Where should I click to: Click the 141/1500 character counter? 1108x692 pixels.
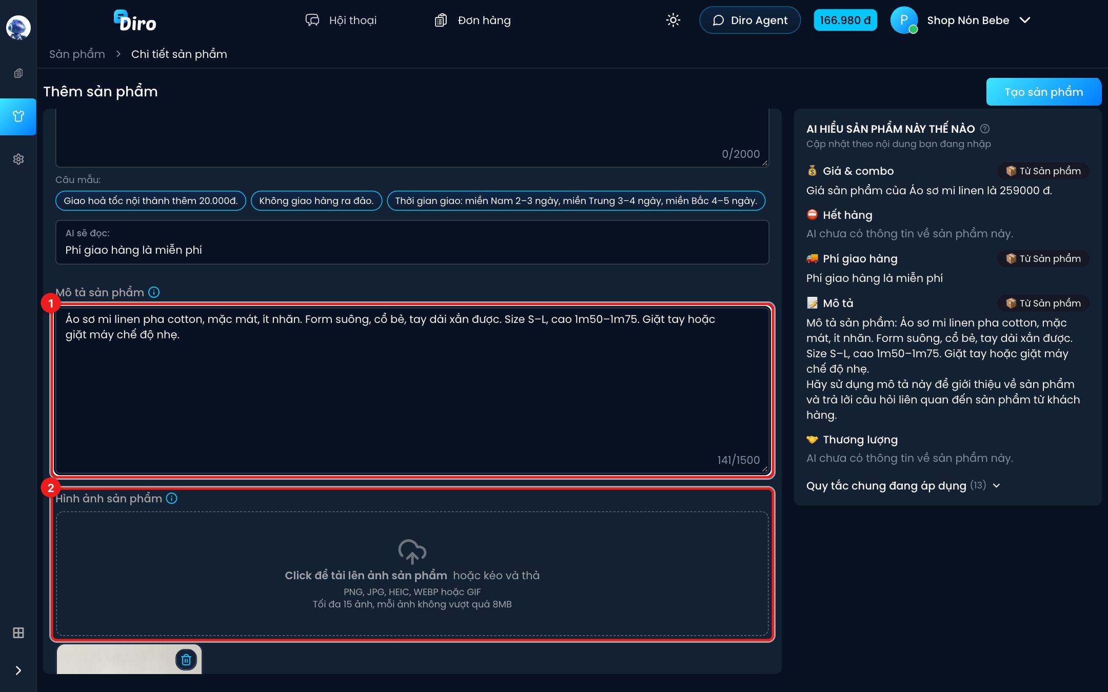(x=738, y=460)
